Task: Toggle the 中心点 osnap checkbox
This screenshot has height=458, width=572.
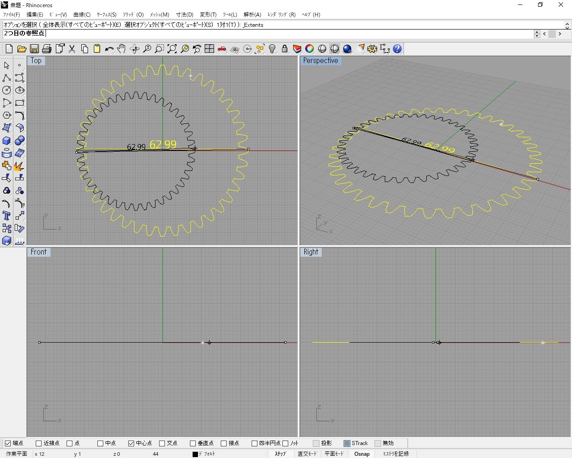Action: [131, 443]
